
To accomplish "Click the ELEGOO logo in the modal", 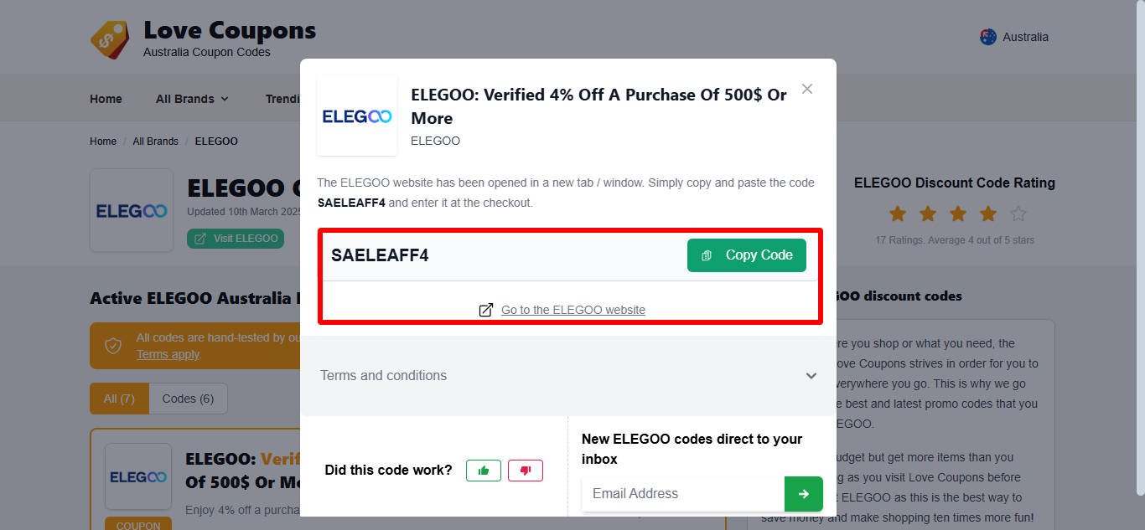I will tap(357, 116).
